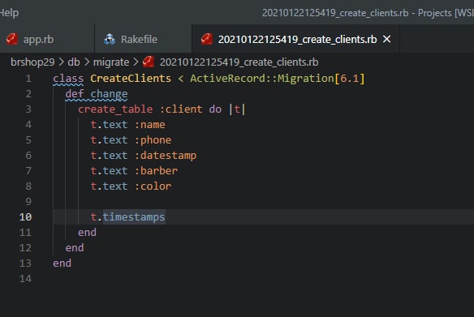This screenshot has height=317, width=474.
Task: Switch to the app.rb tab
Action: pyautogui.click(x=47, y=39)
